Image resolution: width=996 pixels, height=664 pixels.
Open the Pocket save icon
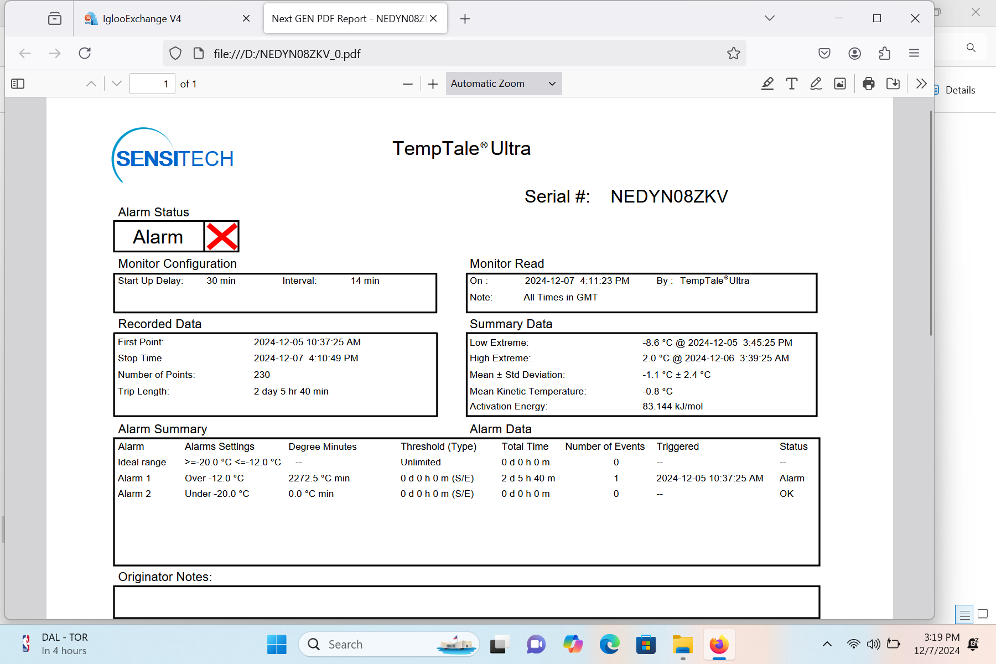(824, 53)
